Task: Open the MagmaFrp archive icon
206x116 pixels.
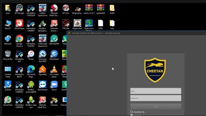Action: [x=77, y=9]
